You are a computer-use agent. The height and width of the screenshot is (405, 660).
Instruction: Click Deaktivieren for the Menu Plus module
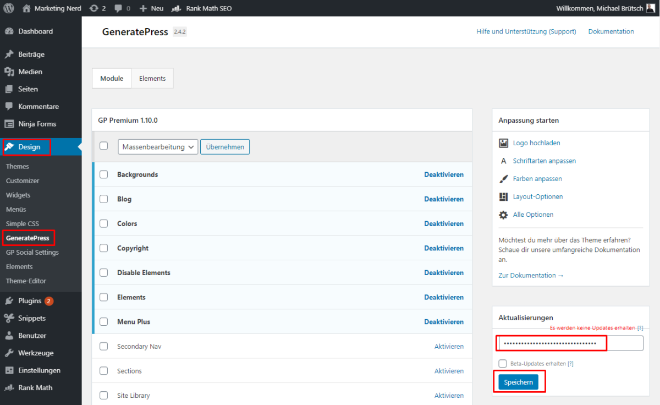(444, 322)
